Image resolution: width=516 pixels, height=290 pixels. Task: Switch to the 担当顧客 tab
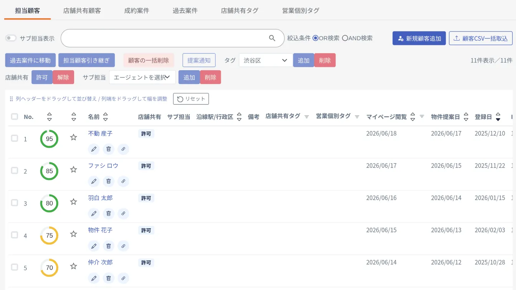(x=27, y=11)
